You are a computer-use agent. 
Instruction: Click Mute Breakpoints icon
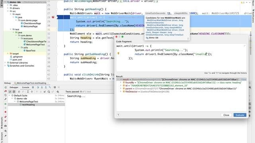(x=5, y=121)
